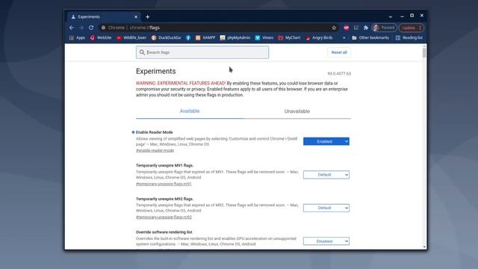
Task: Open the MyChart bookmark
Action: coord(289,38)
